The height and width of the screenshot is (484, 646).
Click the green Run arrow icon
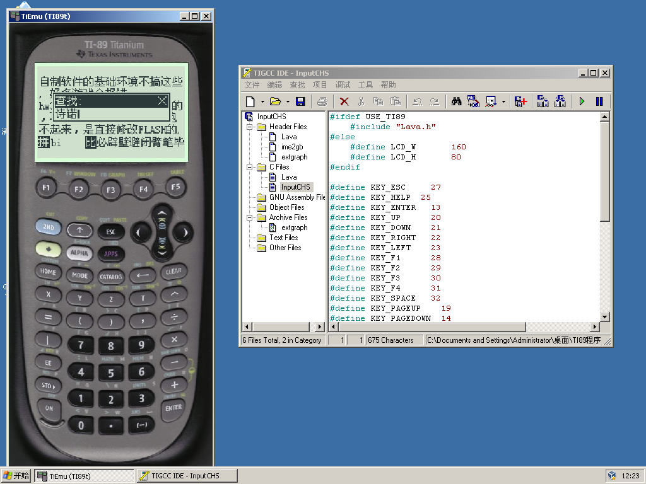582,101
